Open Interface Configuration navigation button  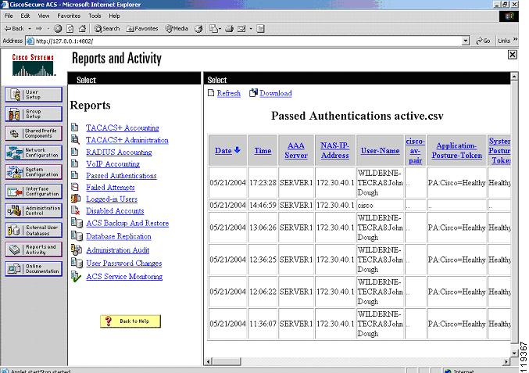click(34, 192)
